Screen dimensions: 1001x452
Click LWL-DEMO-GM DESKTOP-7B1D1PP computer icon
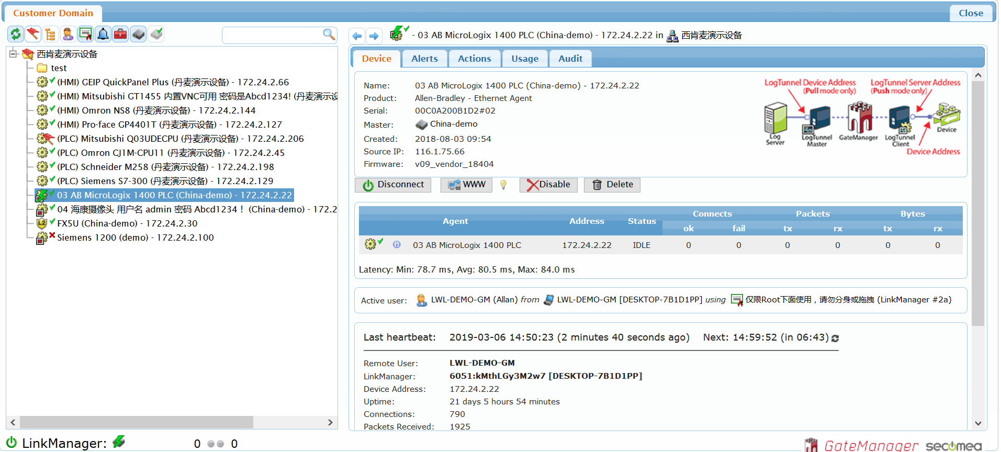[x=549, y=300]
